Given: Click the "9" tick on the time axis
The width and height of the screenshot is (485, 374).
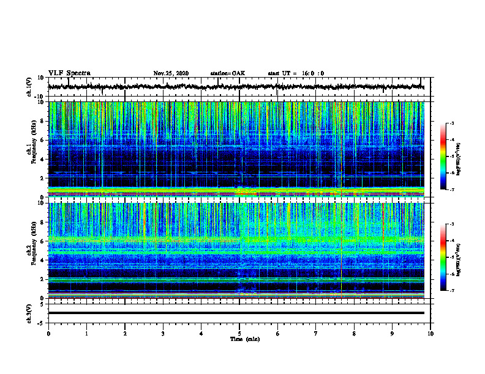Looking at the screenshot, I should [392, 334].
